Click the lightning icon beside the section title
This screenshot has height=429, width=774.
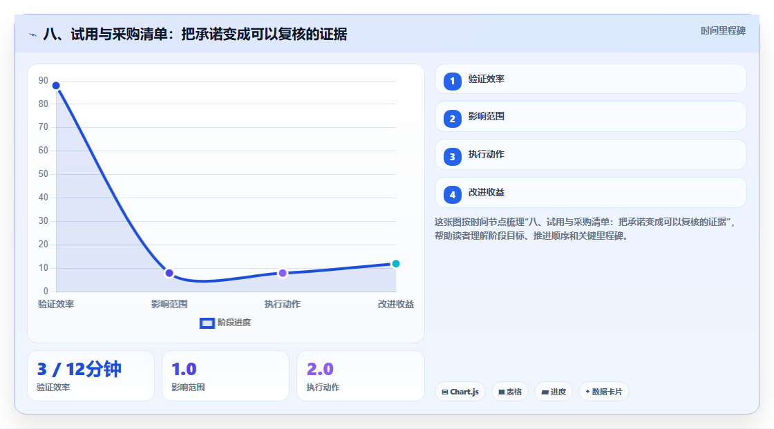(33, 35)
